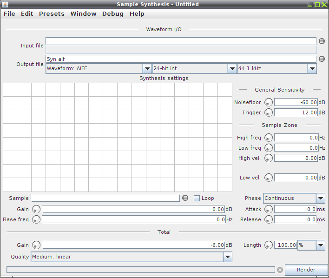This screenshot has height=278, width=329.
Task: Click the Attack knob
Action: (x=269, y=209)
